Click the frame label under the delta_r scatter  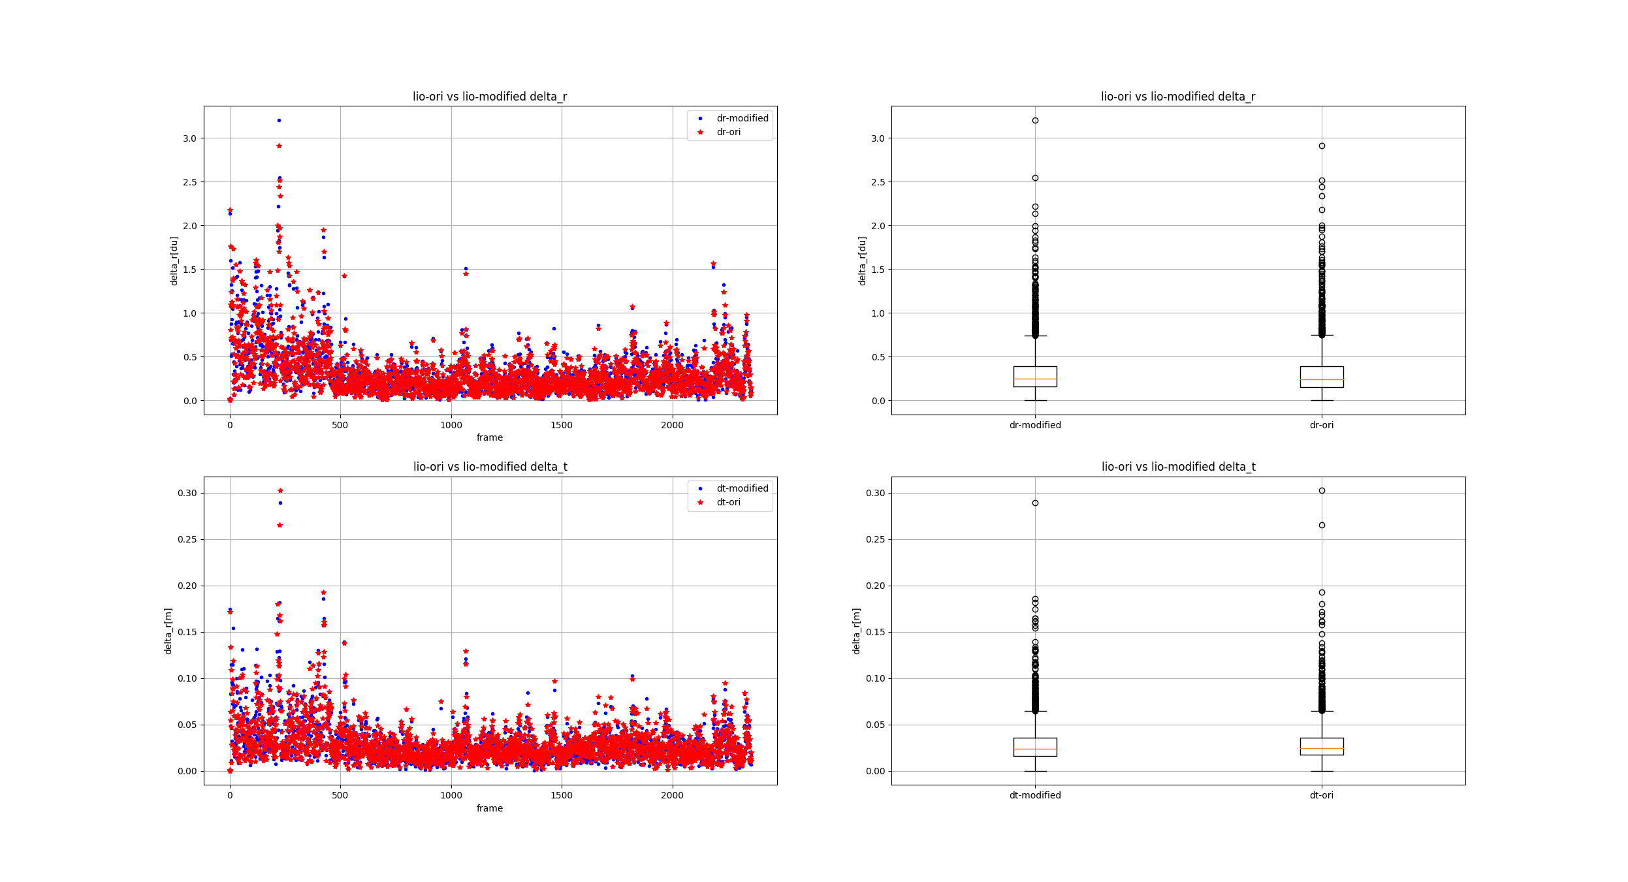click(490, 437)
